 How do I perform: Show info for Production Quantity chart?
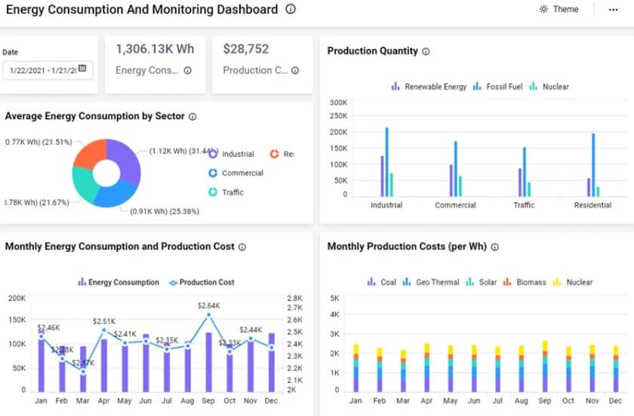click(426, 51)
